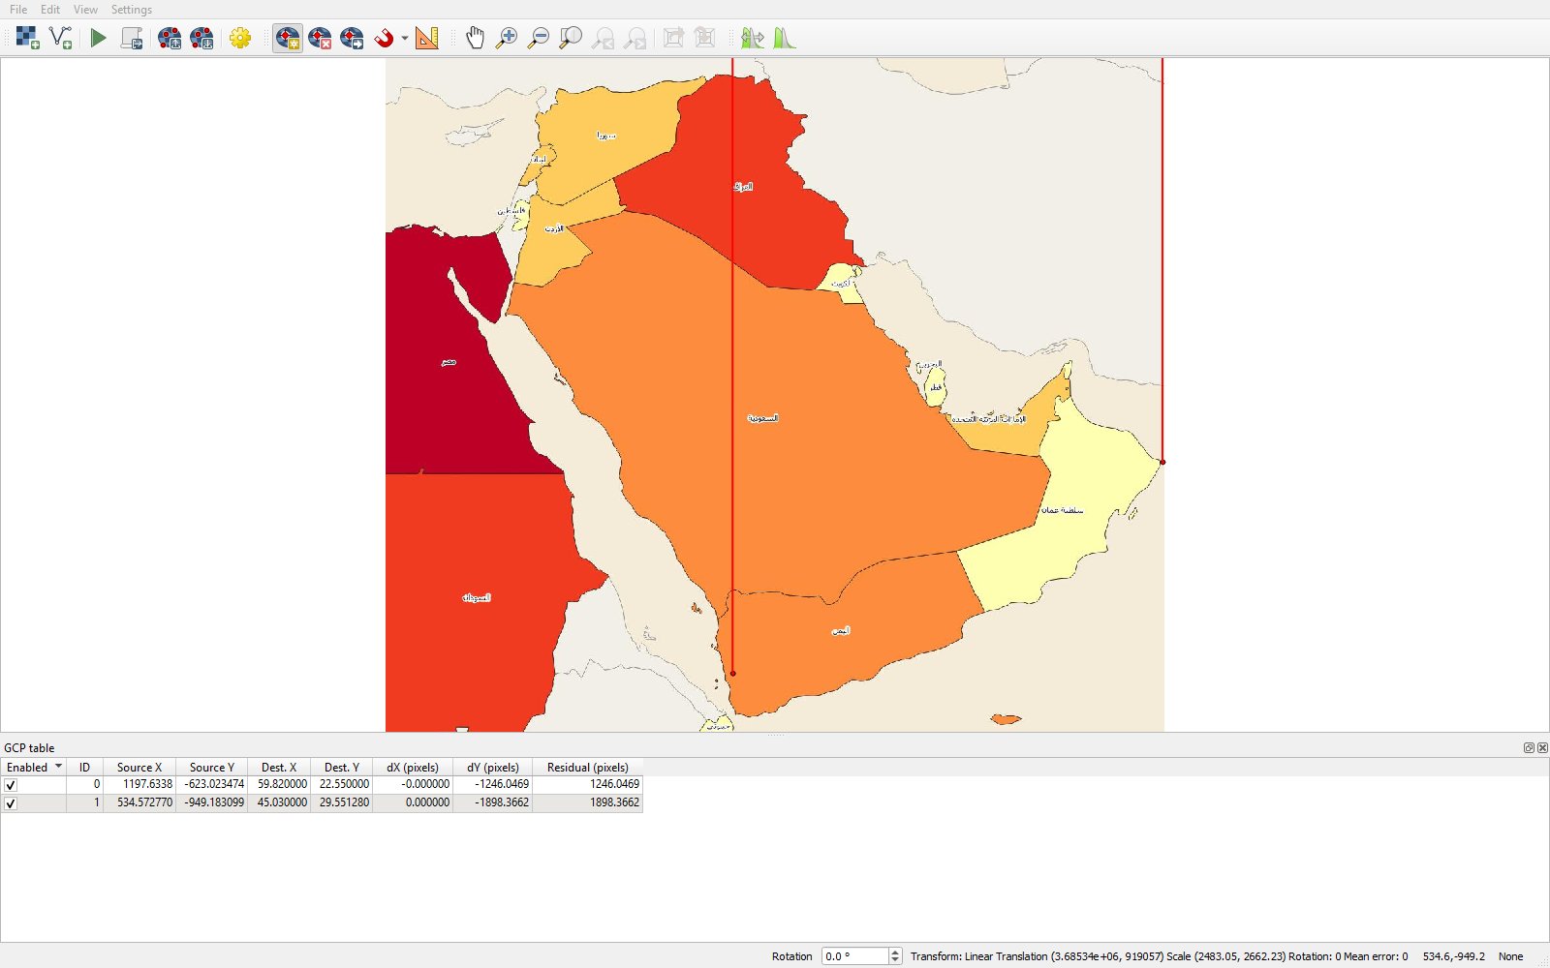Click the Link QGIS to Georeferencer icon
Screen dimensions: 1550x968
(x=705, y=38)
